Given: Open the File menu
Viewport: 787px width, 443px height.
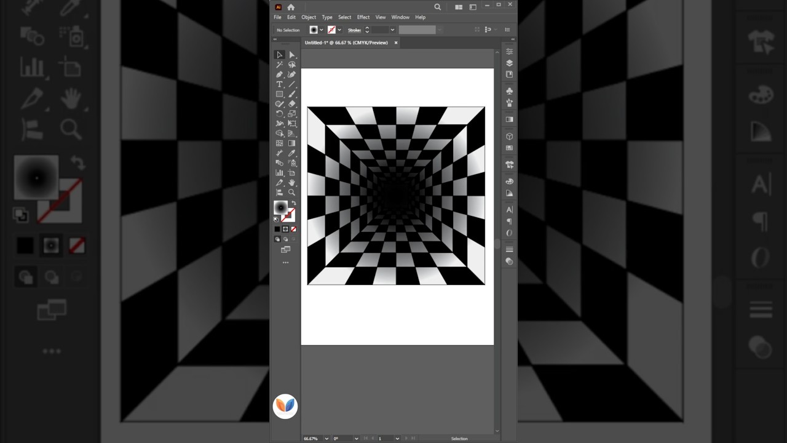Looking at the screenshot, I should [277, 17].
